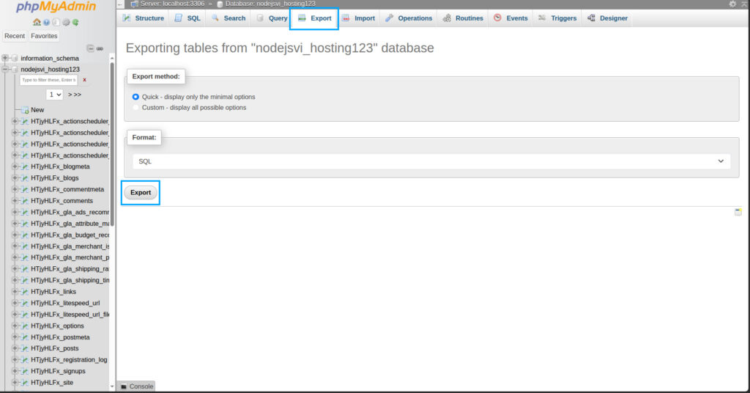
Task: Reload navigation panel with green arrow icon
Action: pyautogui.click(x=75, y=22)
